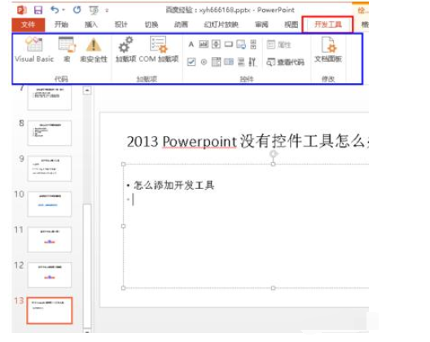Click the rotation handle above content placeholder
Screen dimensions: 430x342
[x=273, y=154]
